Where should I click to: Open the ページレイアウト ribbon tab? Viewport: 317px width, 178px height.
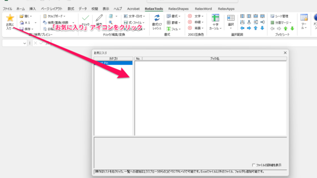point(52,9)
